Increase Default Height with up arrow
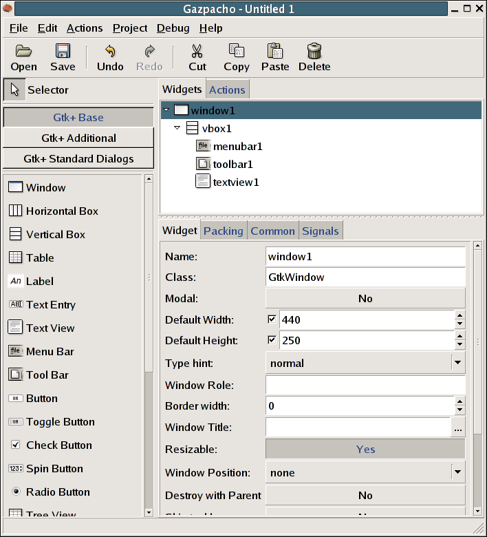 (x=460, y=336)
